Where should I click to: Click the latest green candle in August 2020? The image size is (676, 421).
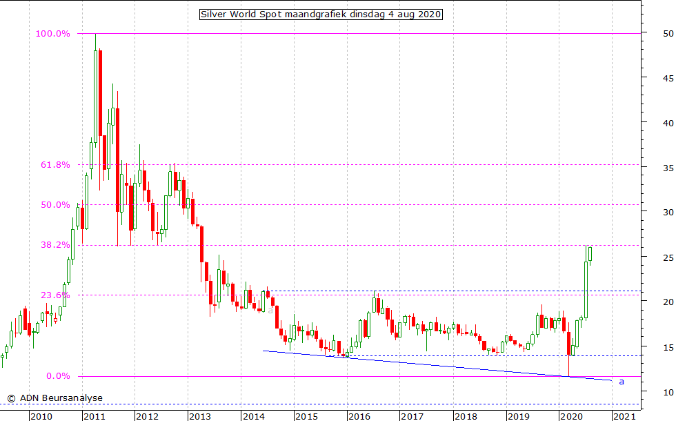590,254
